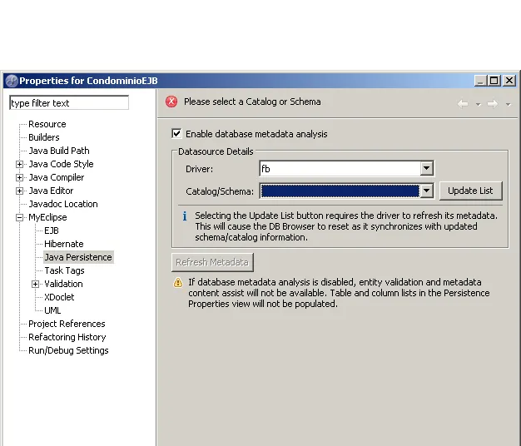The image size is (521, 446).
Task: Select MyEclipse in the tree
Action: pos(47,217)
